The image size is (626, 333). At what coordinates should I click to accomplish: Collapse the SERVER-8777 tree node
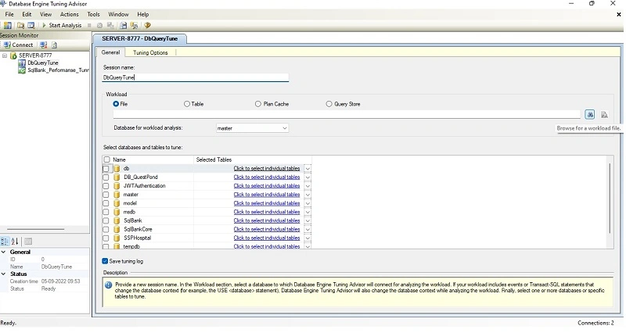tap(5, 55)
